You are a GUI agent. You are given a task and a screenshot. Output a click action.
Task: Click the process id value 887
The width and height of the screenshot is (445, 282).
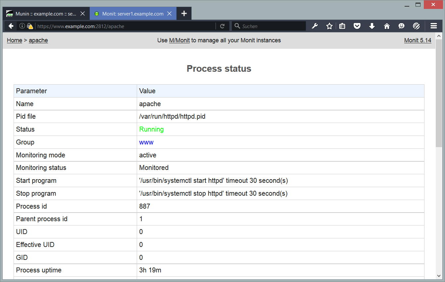pyautogui.click(x=145, y=206)
